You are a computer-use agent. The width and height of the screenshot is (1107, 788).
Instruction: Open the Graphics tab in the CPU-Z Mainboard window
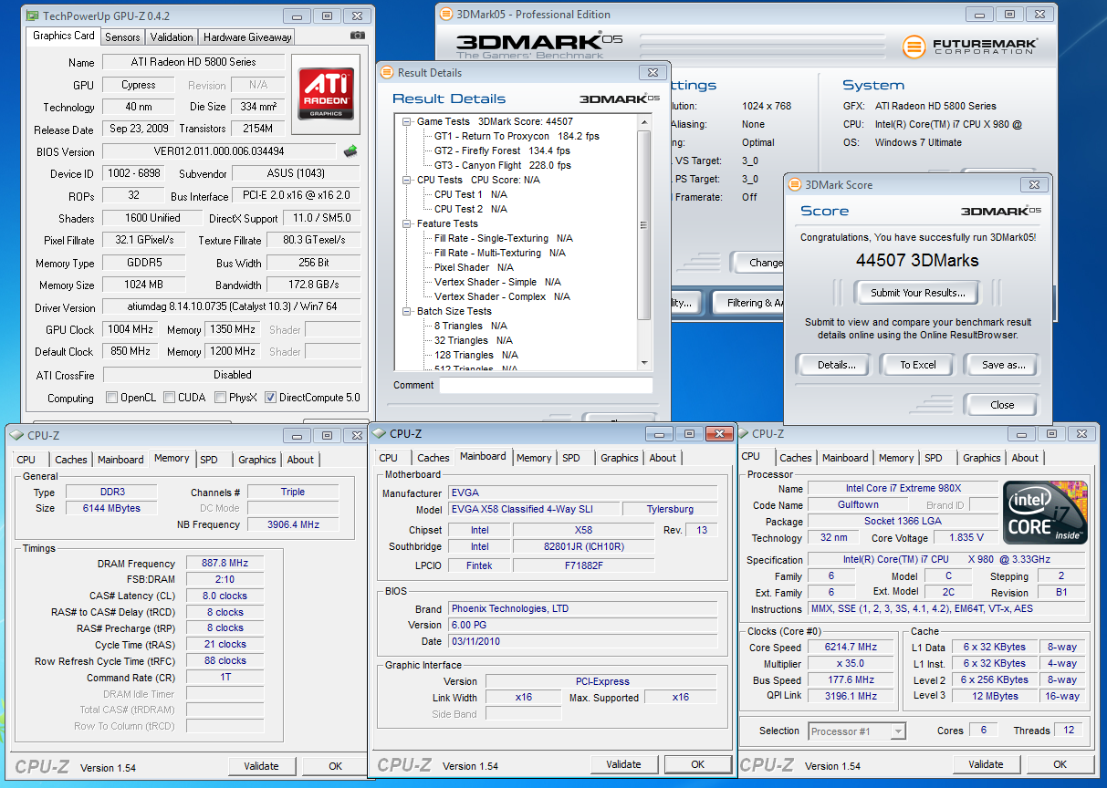pyautogui.click(x=620, y=458)
